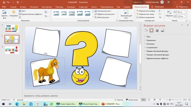Open Microsoft Edge from the taskbar
Image resolution: width=191 pixels, height=107 pixels.
point(17,104)
